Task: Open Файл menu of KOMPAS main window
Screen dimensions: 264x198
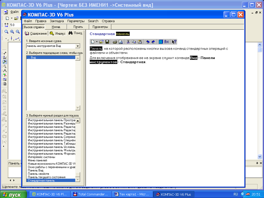Action: (x=14, y=12)
